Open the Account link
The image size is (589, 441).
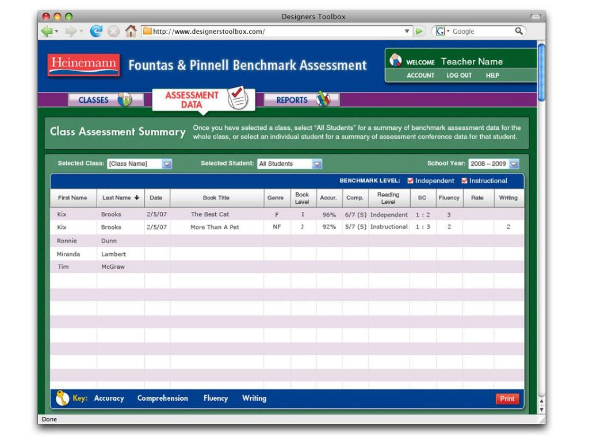tap(420, 75)
